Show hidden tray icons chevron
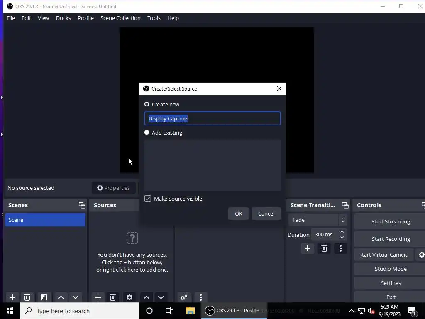The image size is (425, 319). [x=351, y=311]
